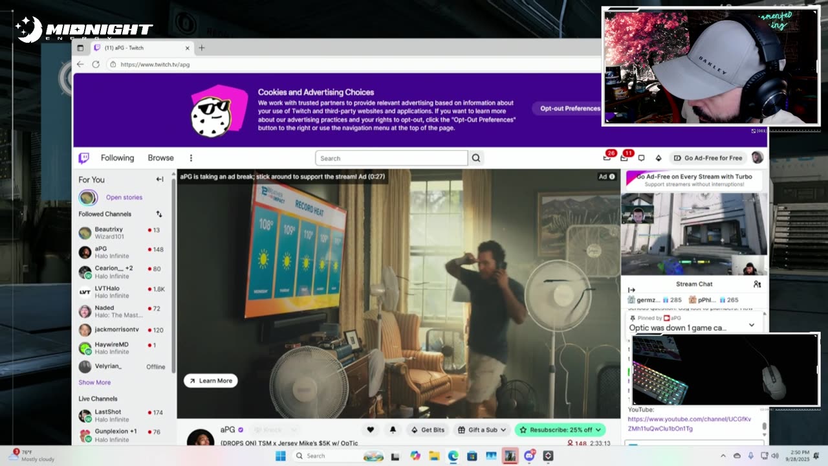Screen dimensions: 828x466
Task: Open the chat community users icon
Action: [757, 284]
